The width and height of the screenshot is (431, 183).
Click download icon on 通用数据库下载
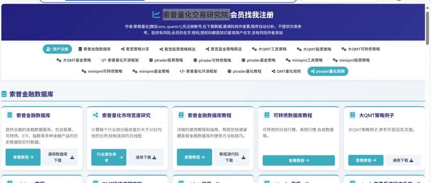pos(72,157)
